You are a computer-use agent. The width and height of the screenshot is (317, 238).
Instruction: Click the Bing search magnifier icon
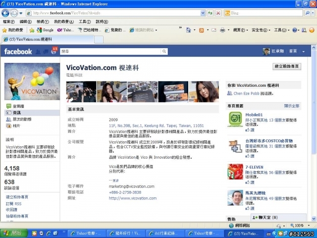click(x=307, y=13)
